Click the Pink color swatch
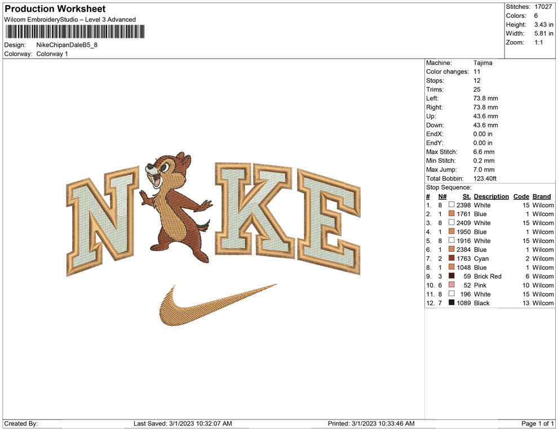This screenshot has width=558, height=429. tap(451, 285)
